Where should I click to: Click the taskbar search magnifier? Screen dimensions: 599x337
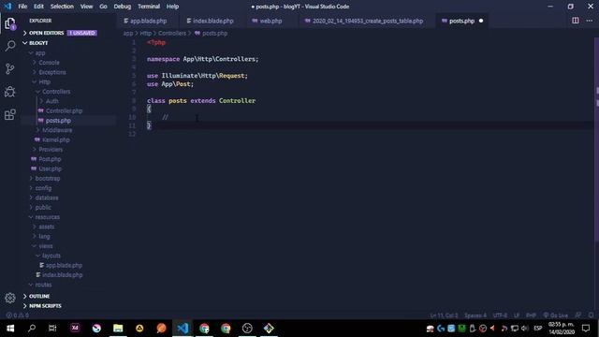pyautogui.click(x=32, y=329)
